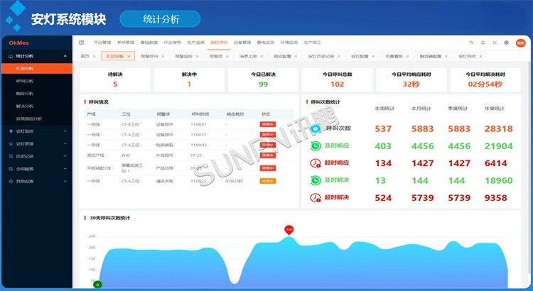This screenshot has width=533, height=291.
Task: Close the 安灯历史记录 tab
Action: pyautogui.click(x=339, y=56)
